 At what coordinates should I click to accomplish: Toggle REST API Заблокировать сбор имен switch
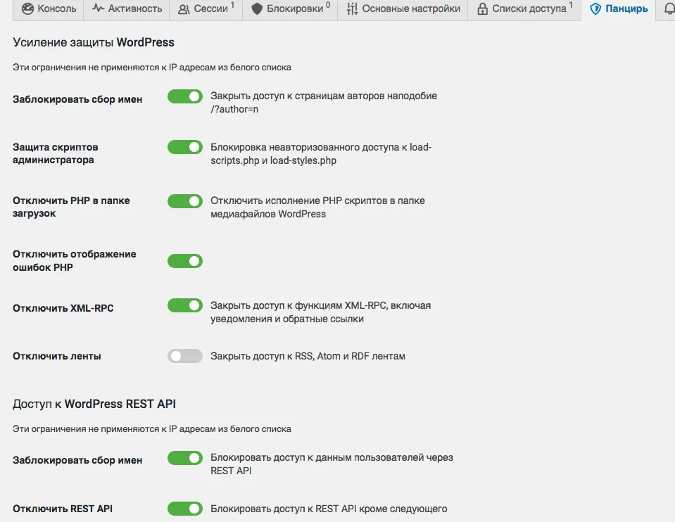(185, 458)
